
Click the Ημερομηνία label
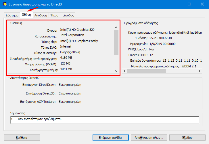coord(139,44)
